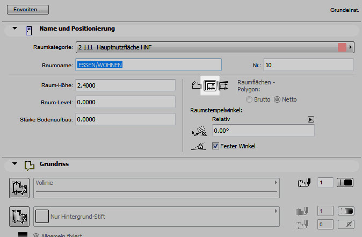362x237 pixels.
Task: Click the Raumstempelwinkel angle field 0.00°
Action: pyautogui.click(x=263, y=131)
